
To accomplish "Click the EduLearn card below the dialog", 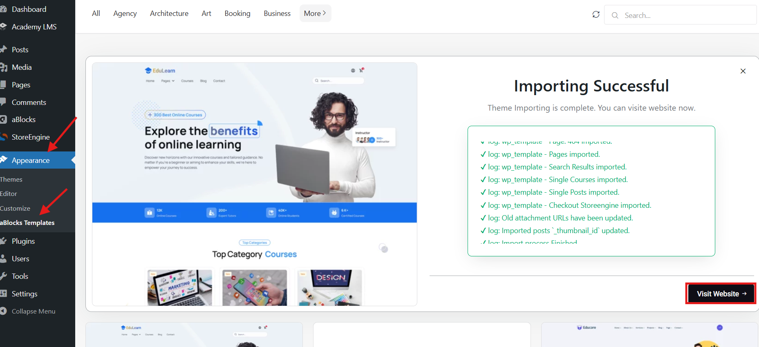I will (194, 335).
